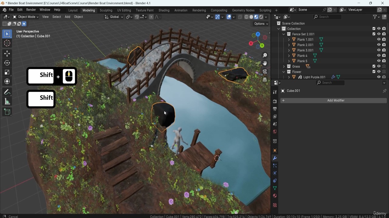Select the Measure tool
389x218 pixels.
[7, 101]
